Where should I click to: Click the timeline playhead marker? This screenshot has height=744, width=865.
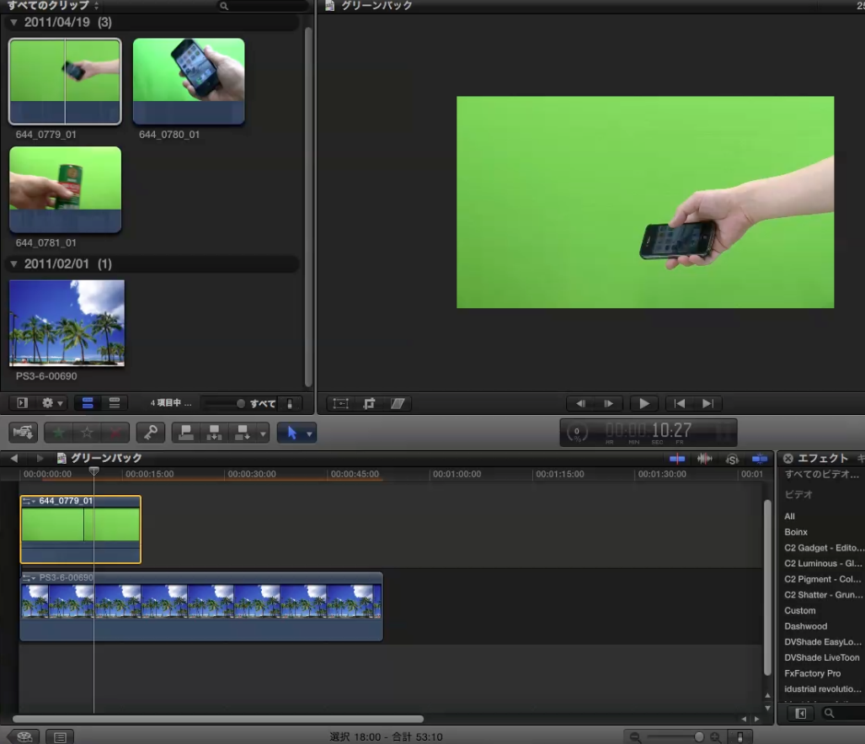coord(93,471)
